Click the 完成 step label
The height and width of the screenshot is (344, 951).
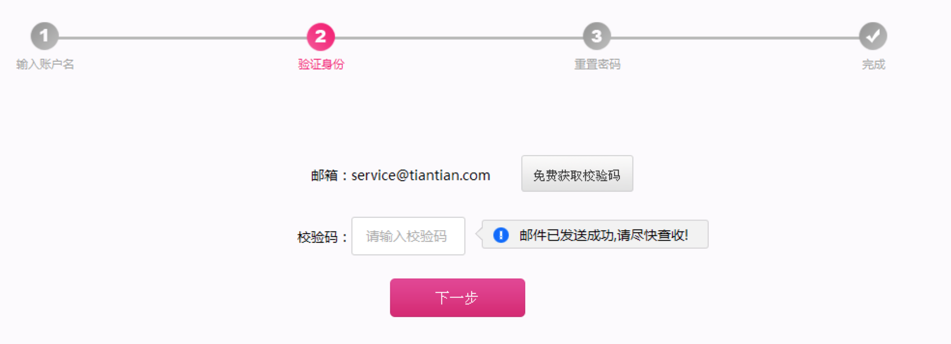[873, 64]
